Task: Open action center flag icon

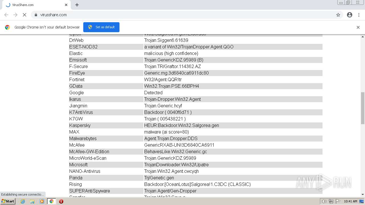Action: click(338, 201)
